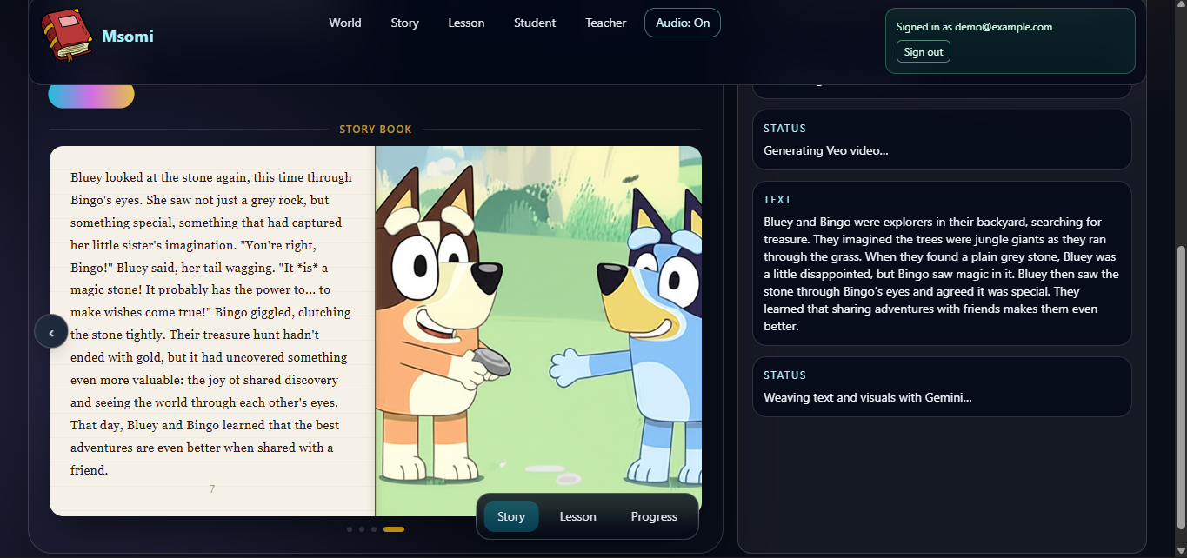Viewport: 1187px width, 558px height.
Task: Jump to second page indicator dot
Action: (362, 529)
